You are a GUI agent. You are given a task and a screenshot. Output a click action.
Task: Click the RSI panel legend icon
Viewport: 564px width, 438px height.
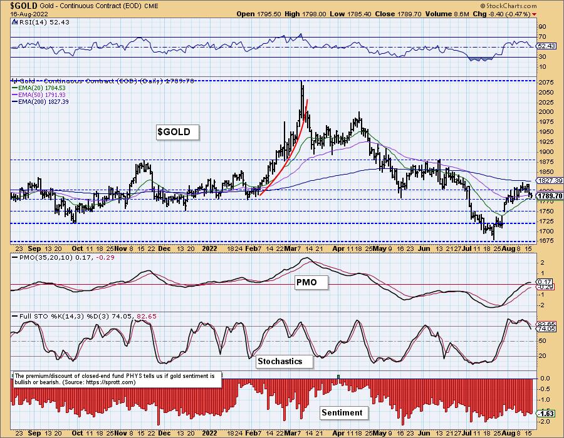coord(14,22)
